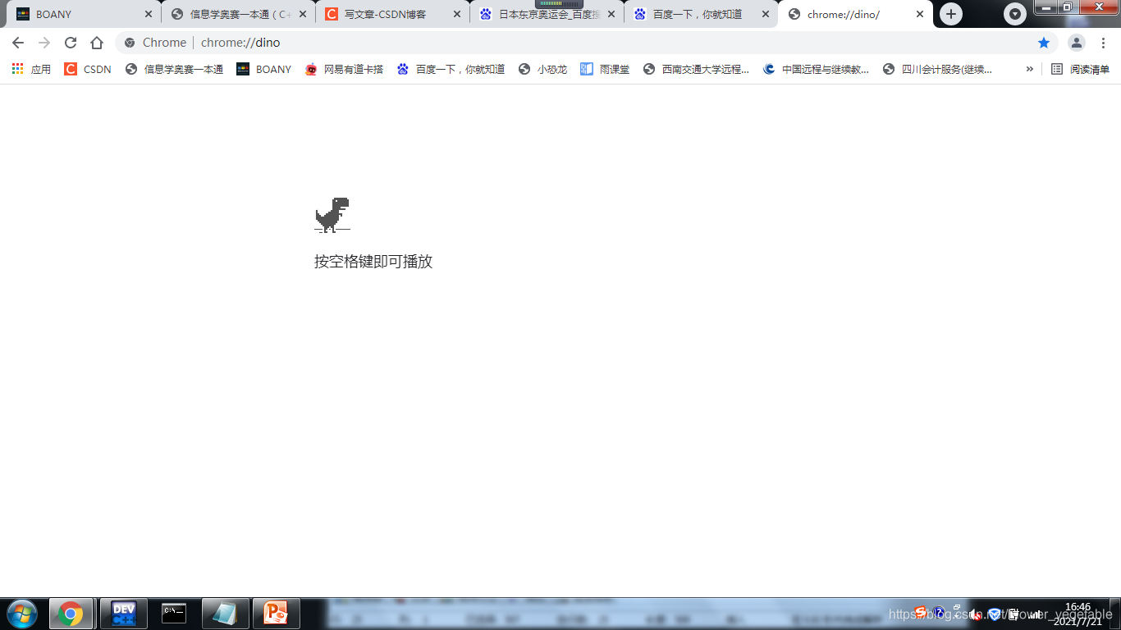Switch to the 写文章-CSDN博客 tab
The width and height of the screenshot is (1121, 630).
coord(391,14)
